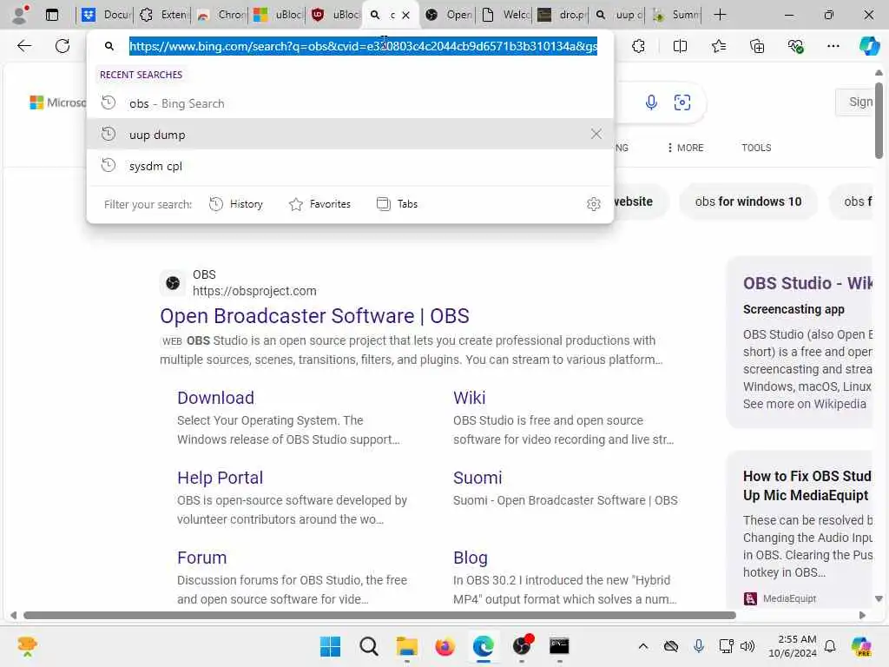Go back with the back arrow
This screenshot has height=667, width=889.
[24, 46]
